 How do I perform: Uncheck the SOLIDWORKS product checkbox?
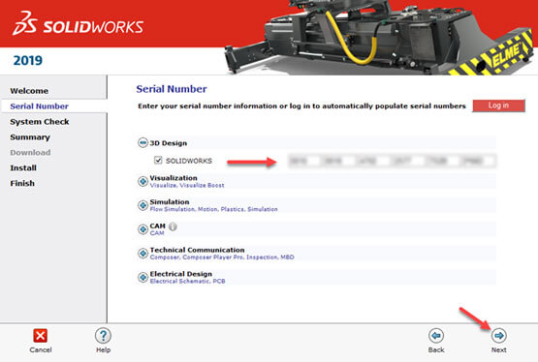158,161
